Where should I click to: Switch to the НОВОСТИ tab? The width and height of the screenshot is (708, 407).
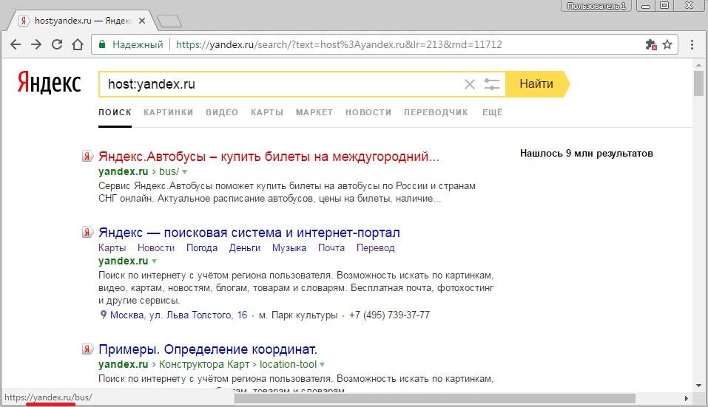tap(368, 112)
